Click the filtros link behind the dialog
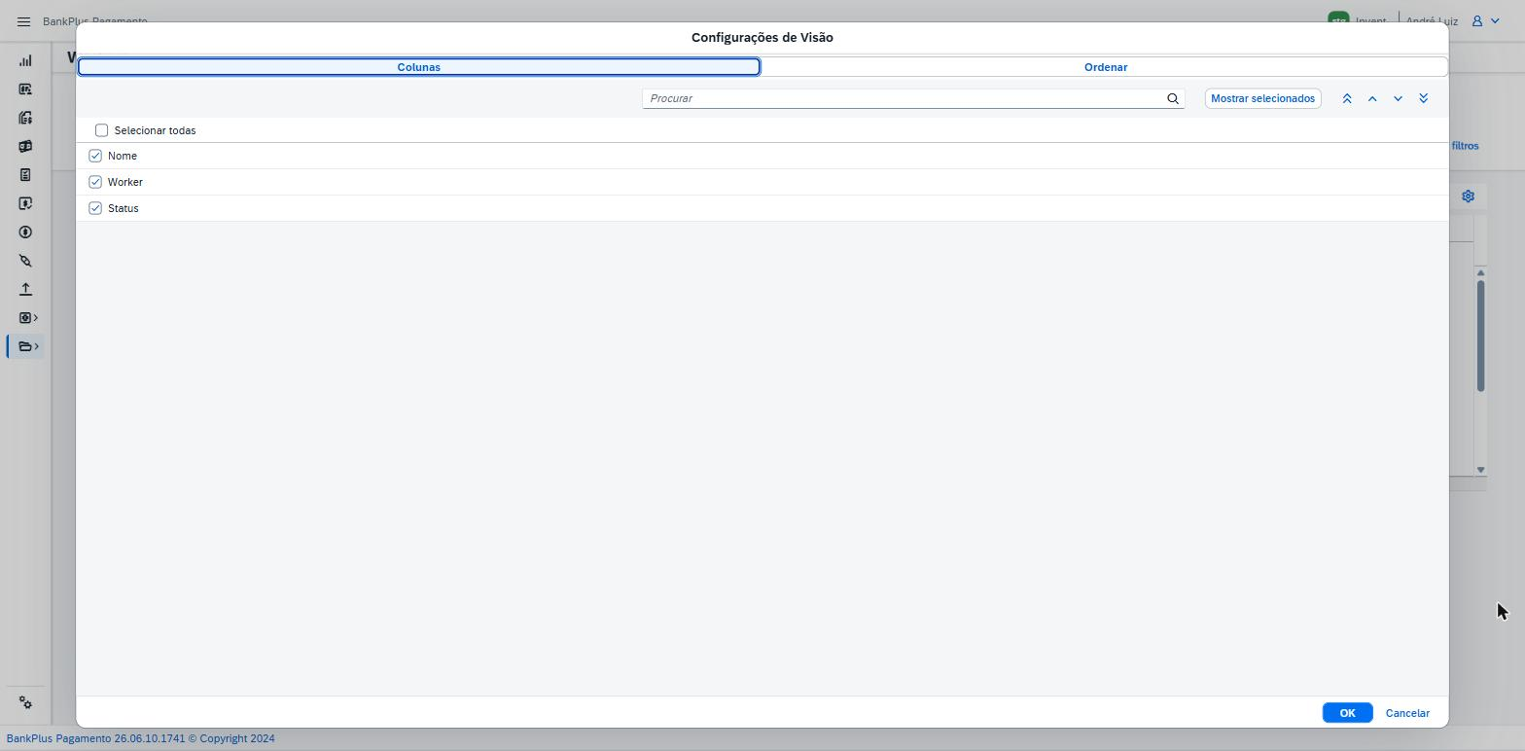Viewport: 1525px width, 751px height. (x=1465, y=146)
